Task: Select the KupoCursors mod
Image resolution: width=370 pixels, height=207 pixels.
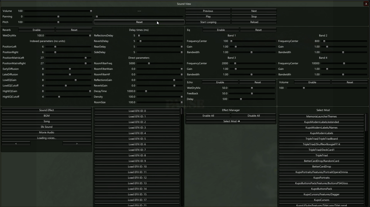Action: [x=321, y=200]
